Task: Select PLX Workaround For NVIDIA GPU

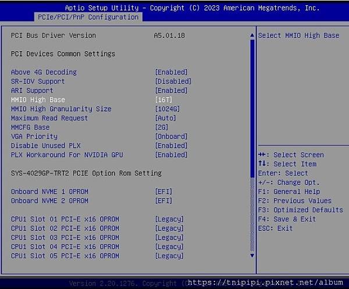Action: pyautogui.click(x=67, y=155)
